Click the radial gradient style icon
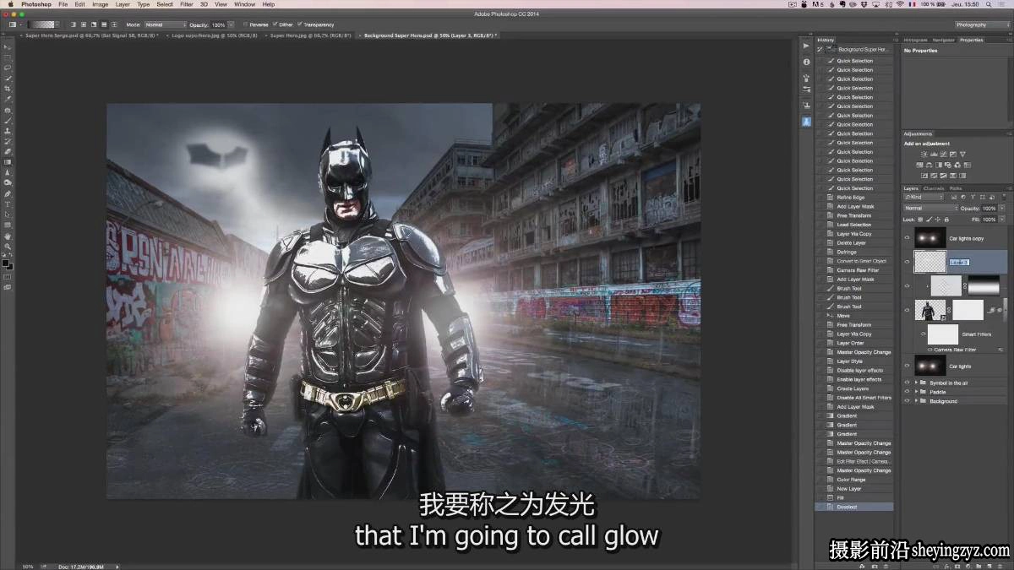The width and height of the screenshot is (1014, 570). point(84,25)
